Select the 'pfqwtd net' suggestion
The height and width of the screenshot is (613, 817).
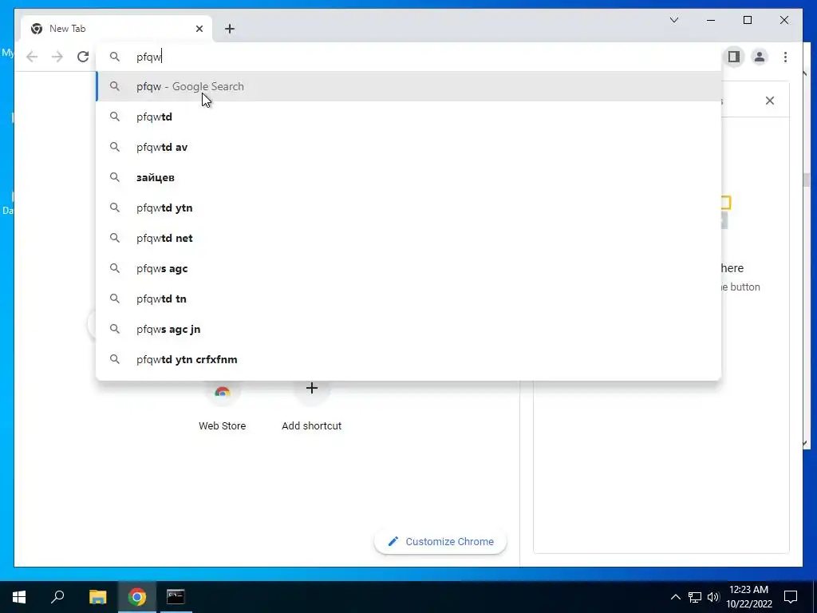[x=408, y=238]
